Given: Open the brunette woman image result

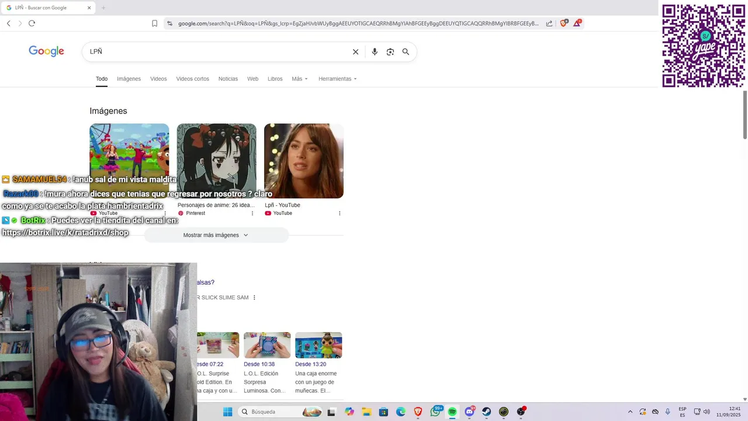Looking at the screenshot, I should click(x=304, y=161).
